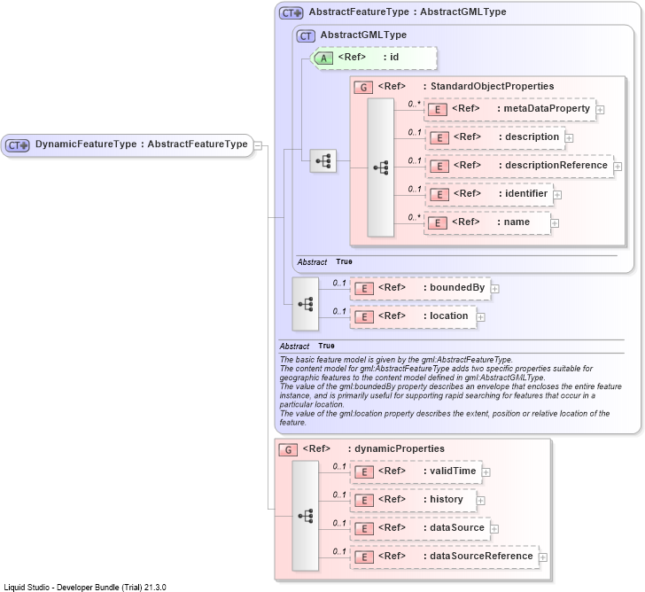
Task: Click the CT icon of DynamicFeatureType
Action: click(18, 145)
